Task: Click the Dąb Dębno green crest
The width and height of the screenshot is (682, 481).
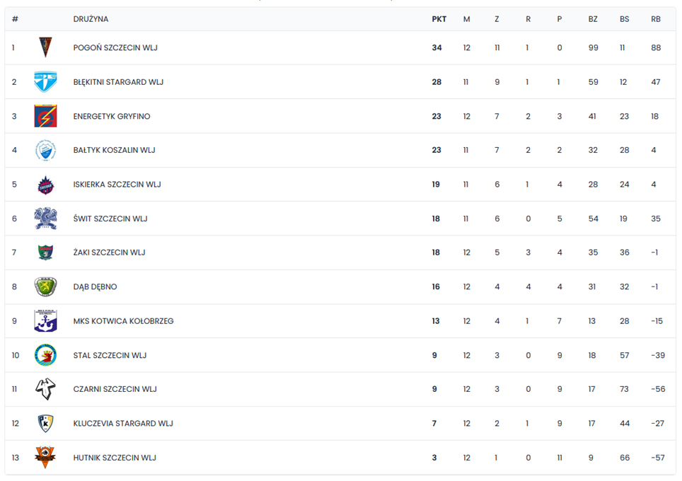Action: [45, 286]
